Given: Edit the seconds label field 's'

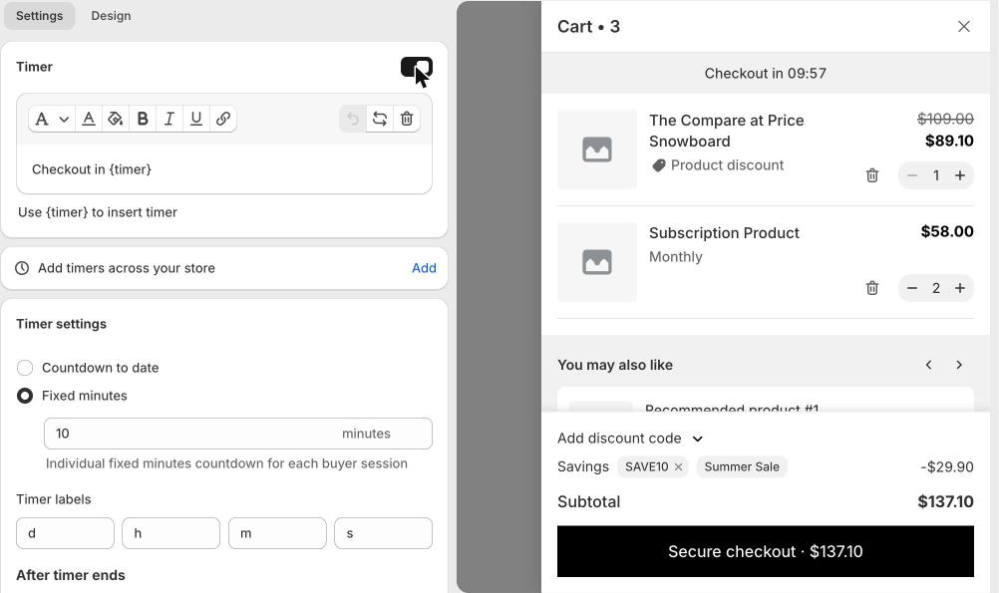Looking at the screenshot, I should pos(383,533).
